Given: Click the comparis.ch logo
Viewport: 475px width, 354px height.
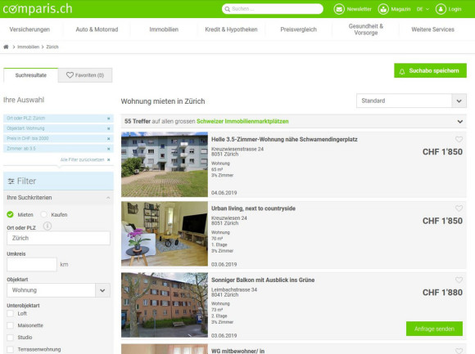Looking at the screenshot, I should coord(38,9).
